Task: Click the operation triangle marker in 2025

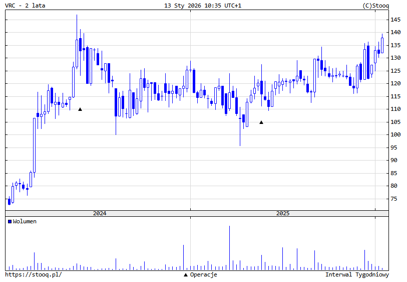Action: point(261,122)
